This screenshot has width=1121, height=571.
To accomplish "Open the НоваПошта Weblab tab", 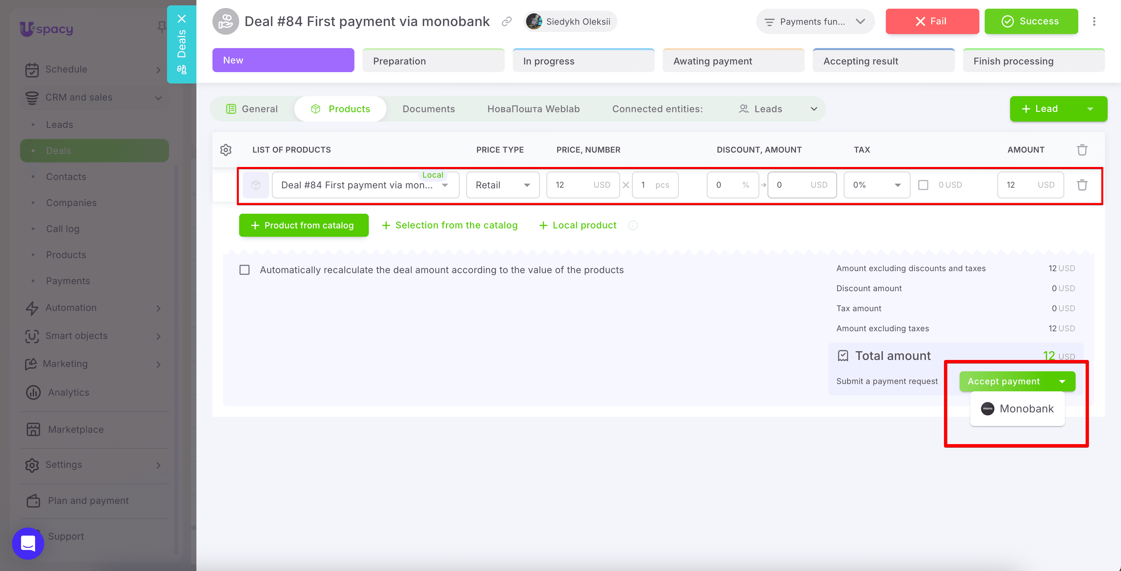I will (x=533, y=109).
